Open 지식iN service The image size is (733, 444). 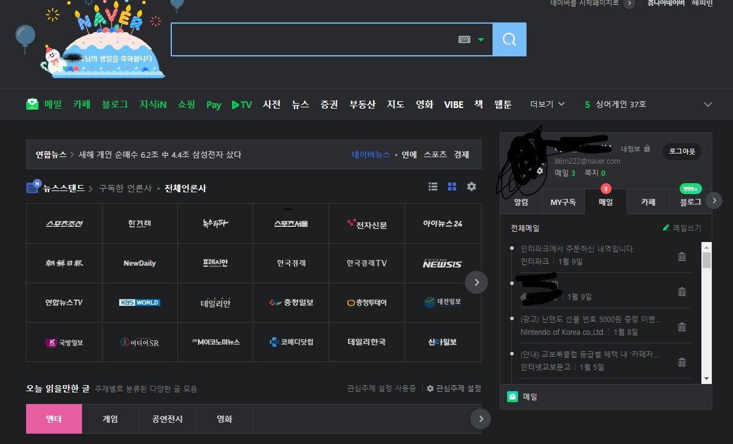click(x=153, y=104)
